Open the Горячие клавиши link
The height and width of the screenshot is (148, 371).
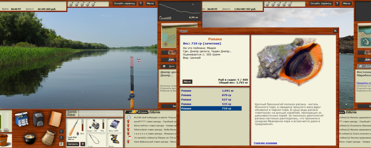[265, 143]
